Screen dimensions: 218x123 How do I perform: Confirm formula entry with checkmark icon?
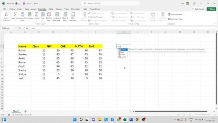pyautogui.click(x=24, y=28)
